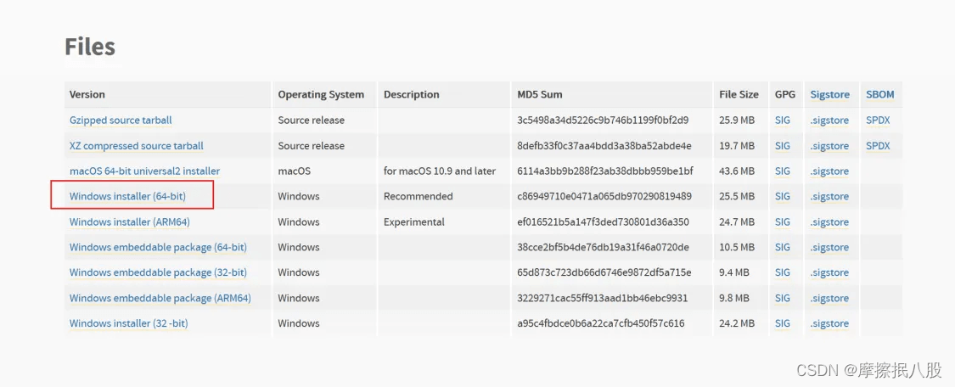Viewport: 955px width, 387px height.
Task: Click the Sigstore column header link
Action: tap(829, 95)
